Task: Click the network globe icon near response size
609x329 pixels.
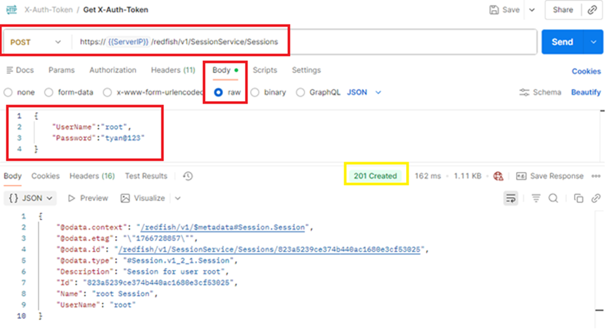Action: click(498, 176)
